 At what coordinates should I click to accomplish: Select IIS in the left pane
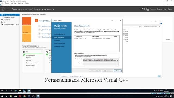coord(4,22)
